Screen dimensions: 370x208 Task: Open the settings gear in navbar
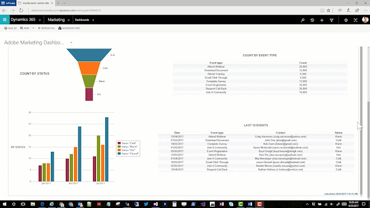346,20
